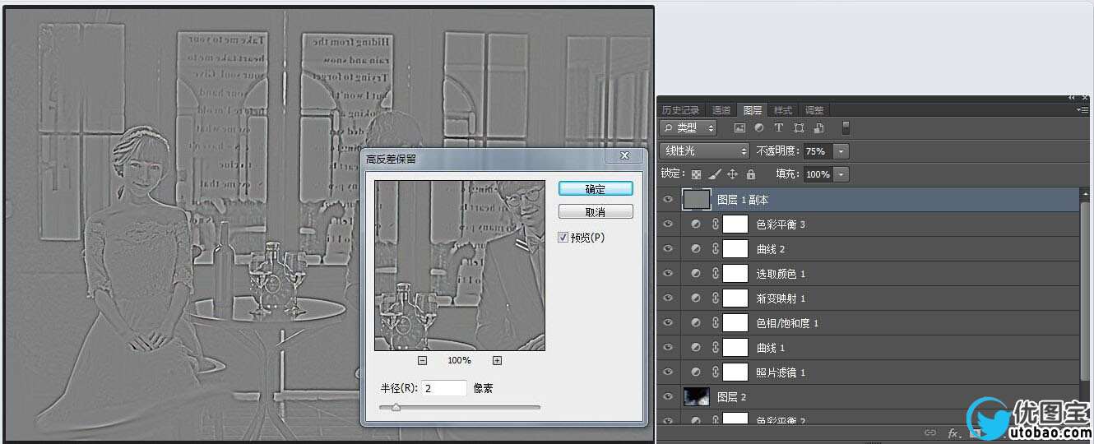Click the pixel layer filter icon
This screenshot has height=444, width=1094.
tap(739, 128)
